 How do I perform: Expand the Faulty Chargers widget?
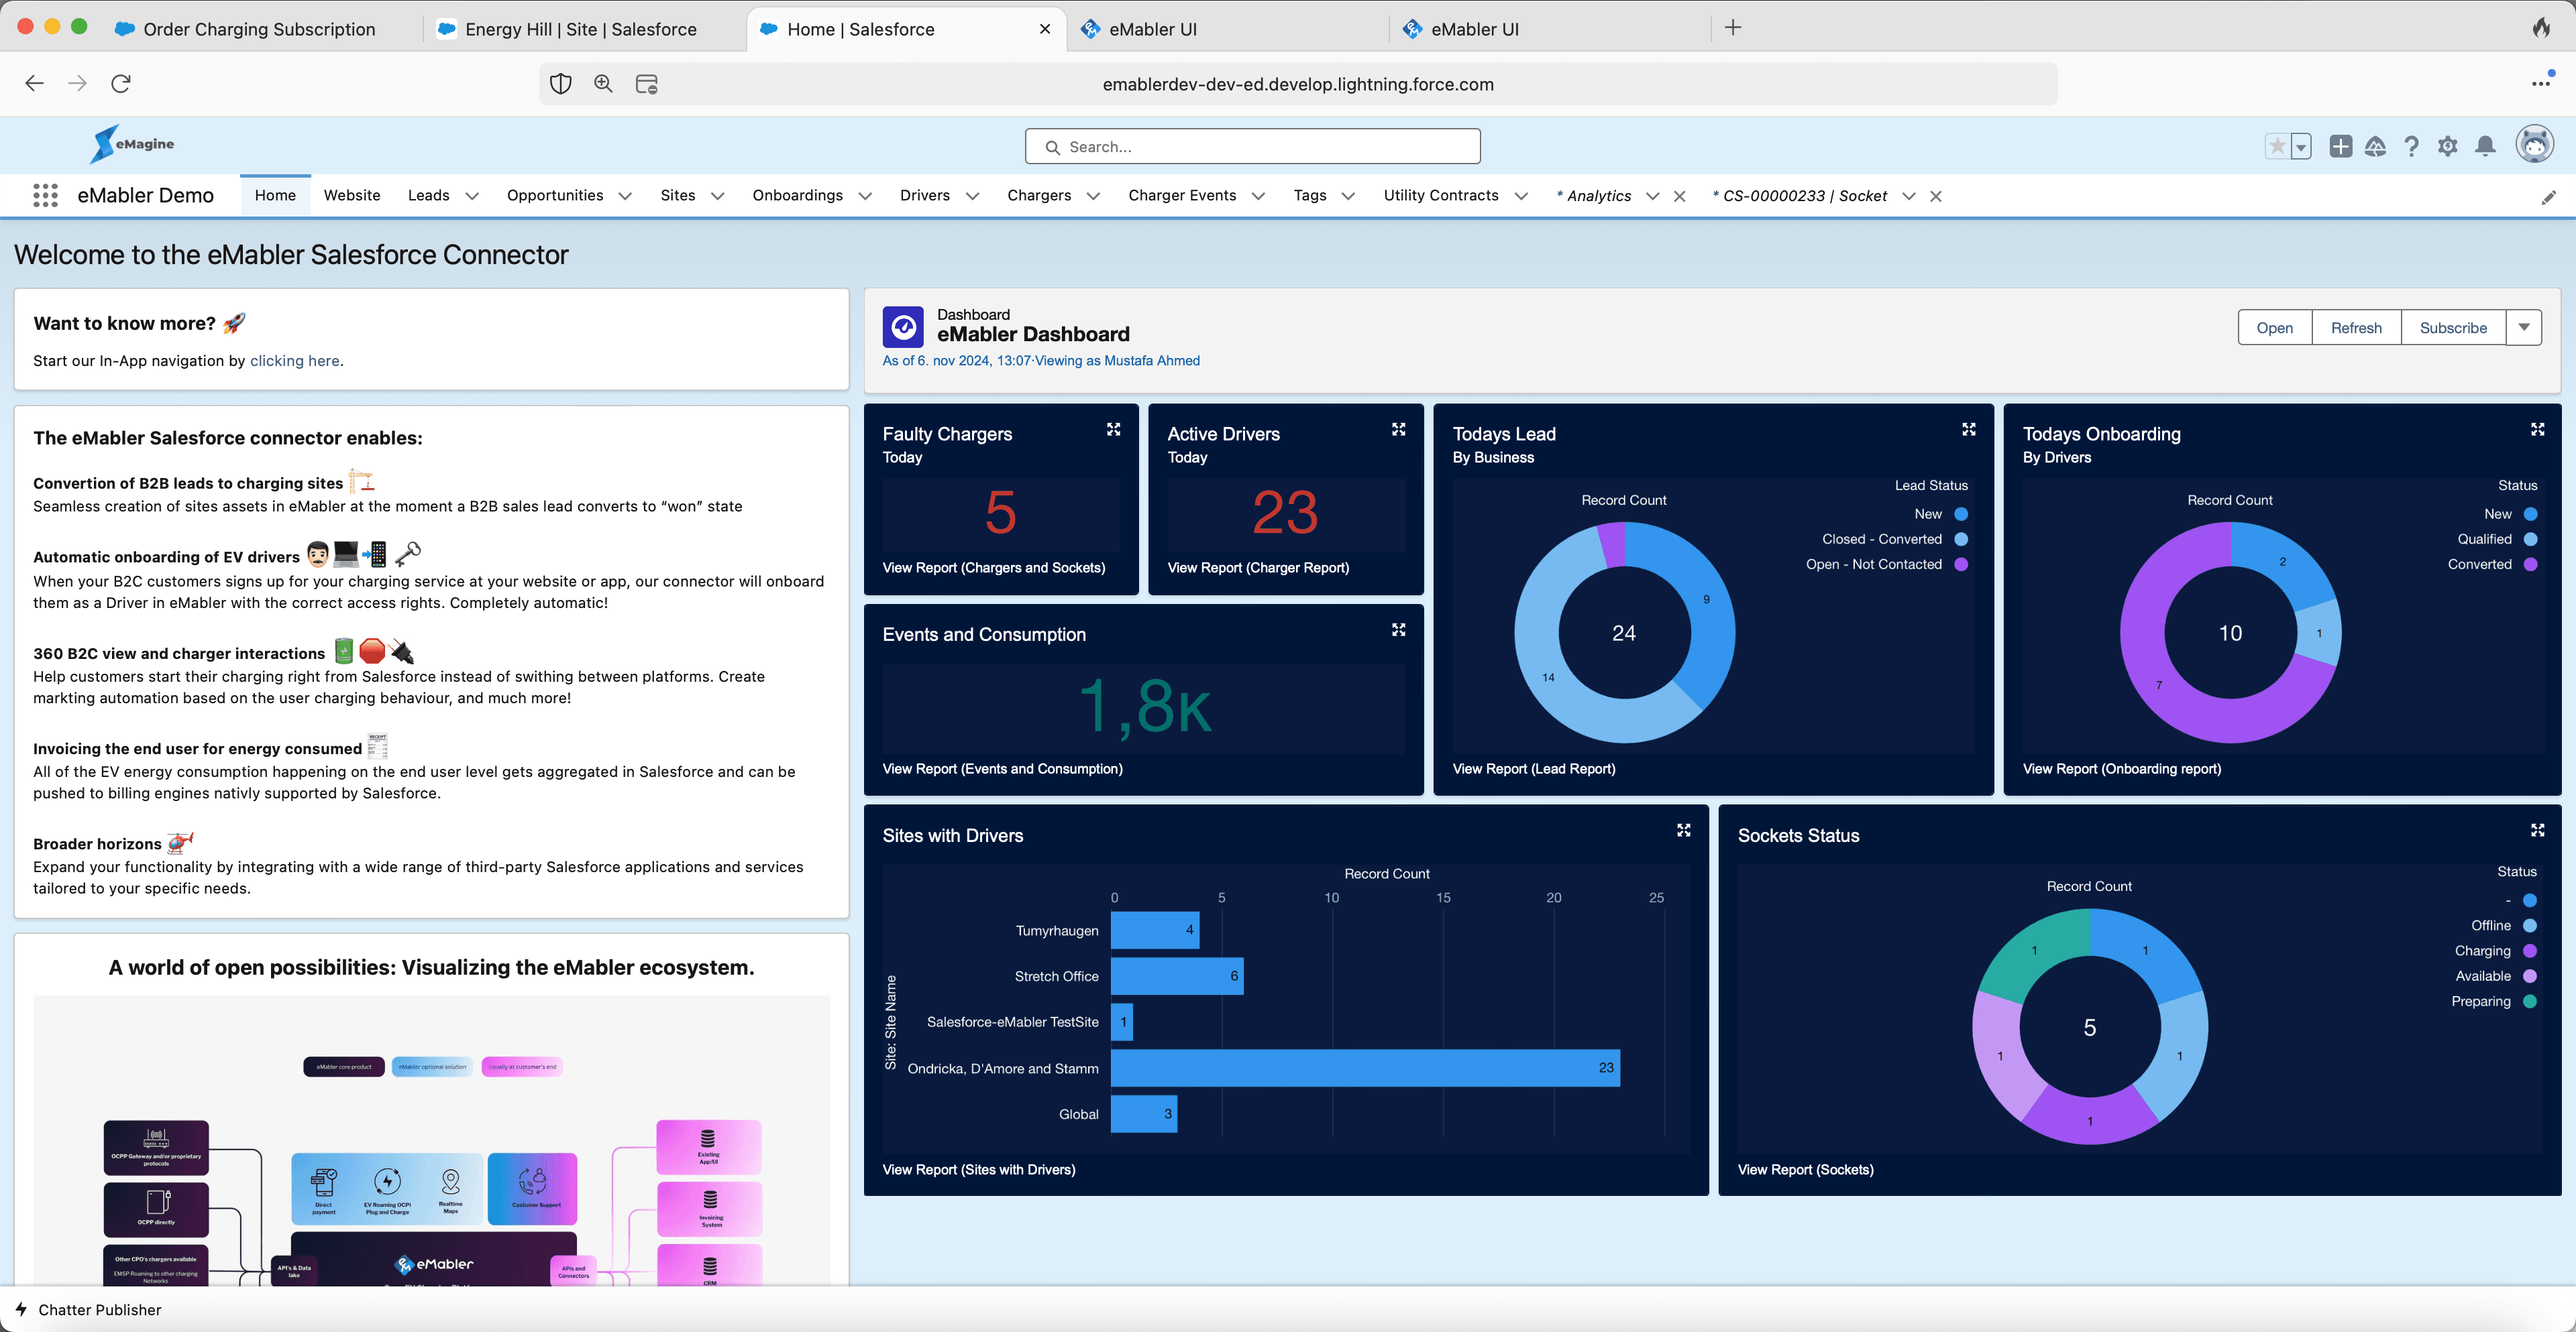(1113, 430)
